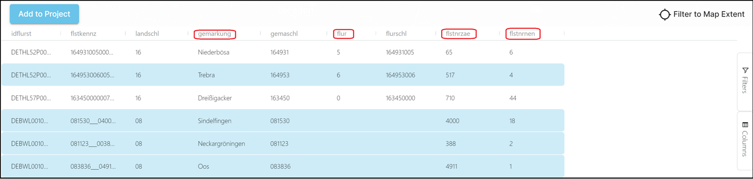This screenshot has width=753, height=179.
Task: Click gemaschl value 164931
Action: 280,52
